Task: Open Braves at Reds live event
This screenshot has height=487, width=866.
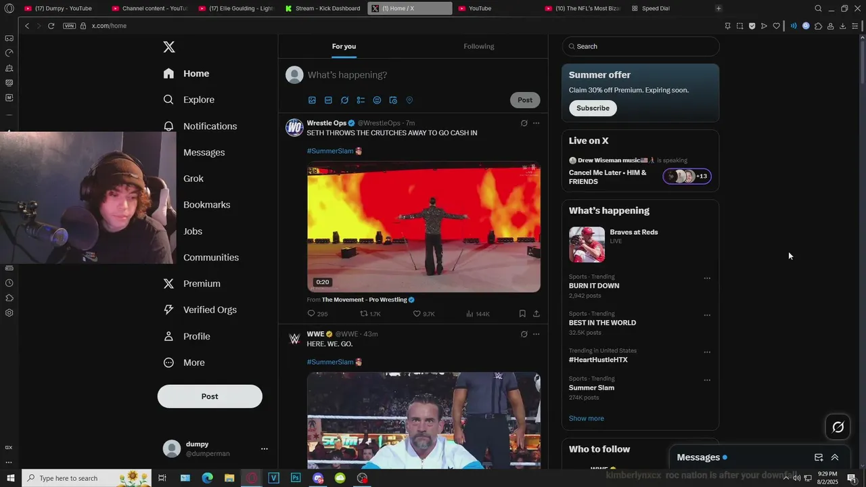Action: 640,244
